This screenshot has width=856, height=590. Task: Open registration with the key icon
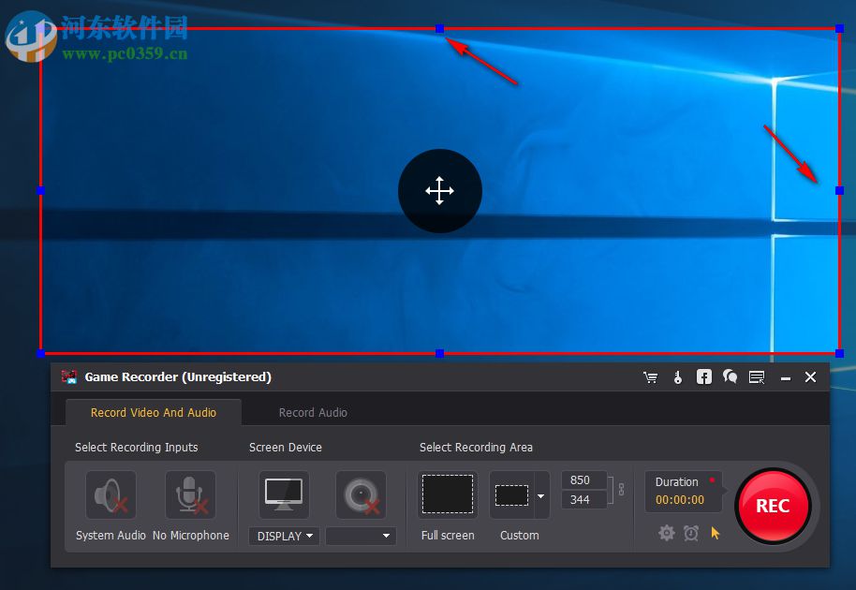click(678, 377)
